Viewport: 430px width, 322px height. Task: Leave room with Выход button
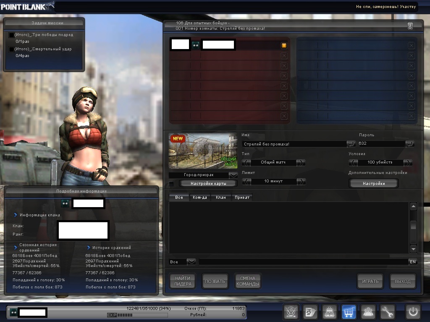tap(403, 281)
